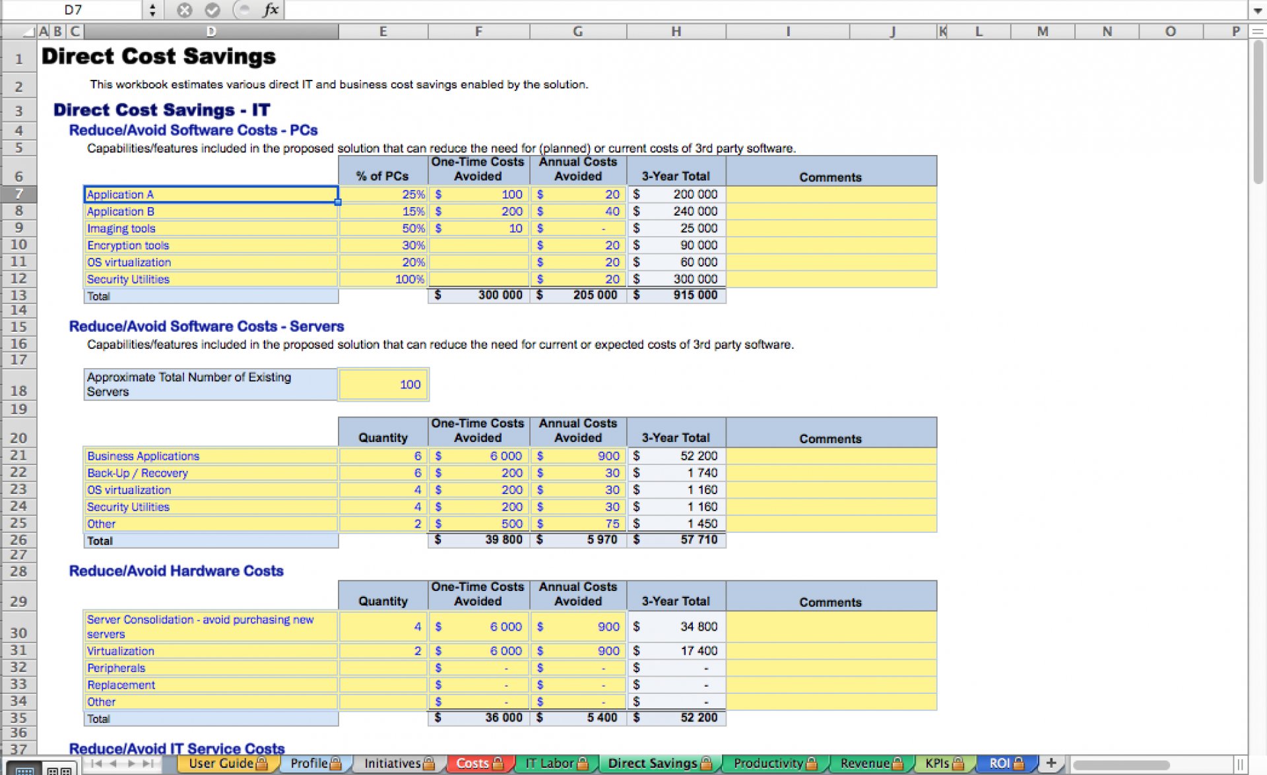Switch to the ROI sheet tab
Screen dimensions: 1267x775
point(1006,764)
